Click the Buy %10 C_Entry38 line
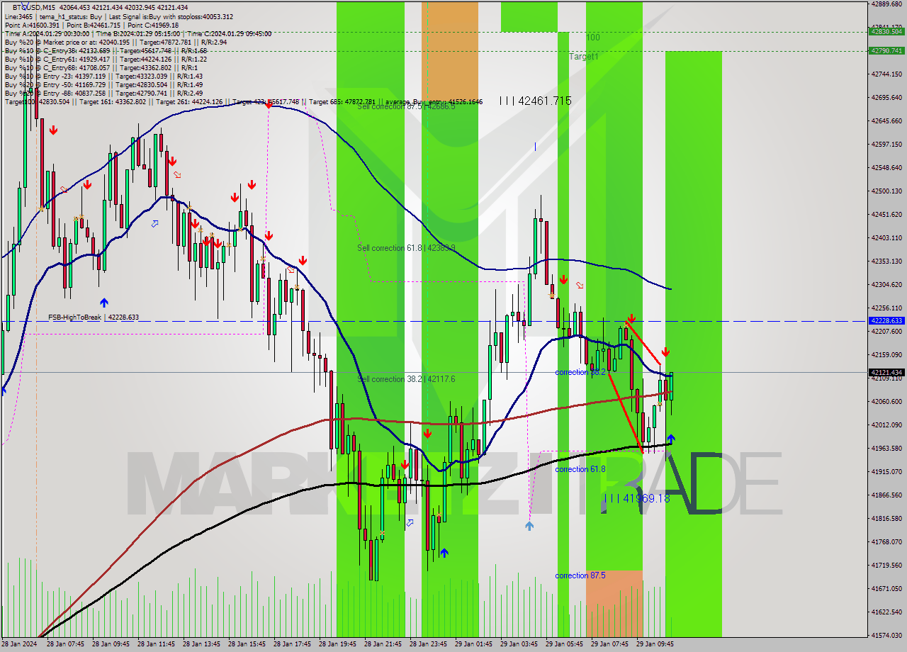Screen dimensions: 907x652 (106, 50)
